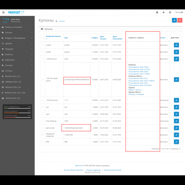
Task: Click the red delete coupons button
Action: (180, 20)
